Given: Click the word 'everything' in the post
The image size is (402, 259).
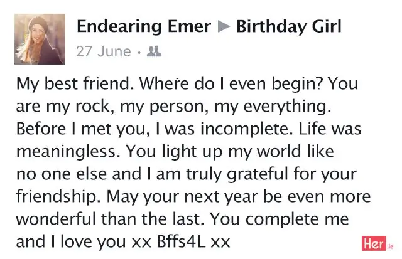Looking at the screenshot, I should coord(285,106).
